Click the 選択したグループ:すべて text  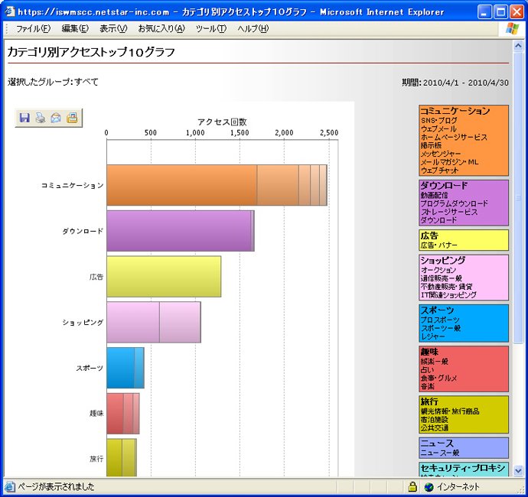53,82
